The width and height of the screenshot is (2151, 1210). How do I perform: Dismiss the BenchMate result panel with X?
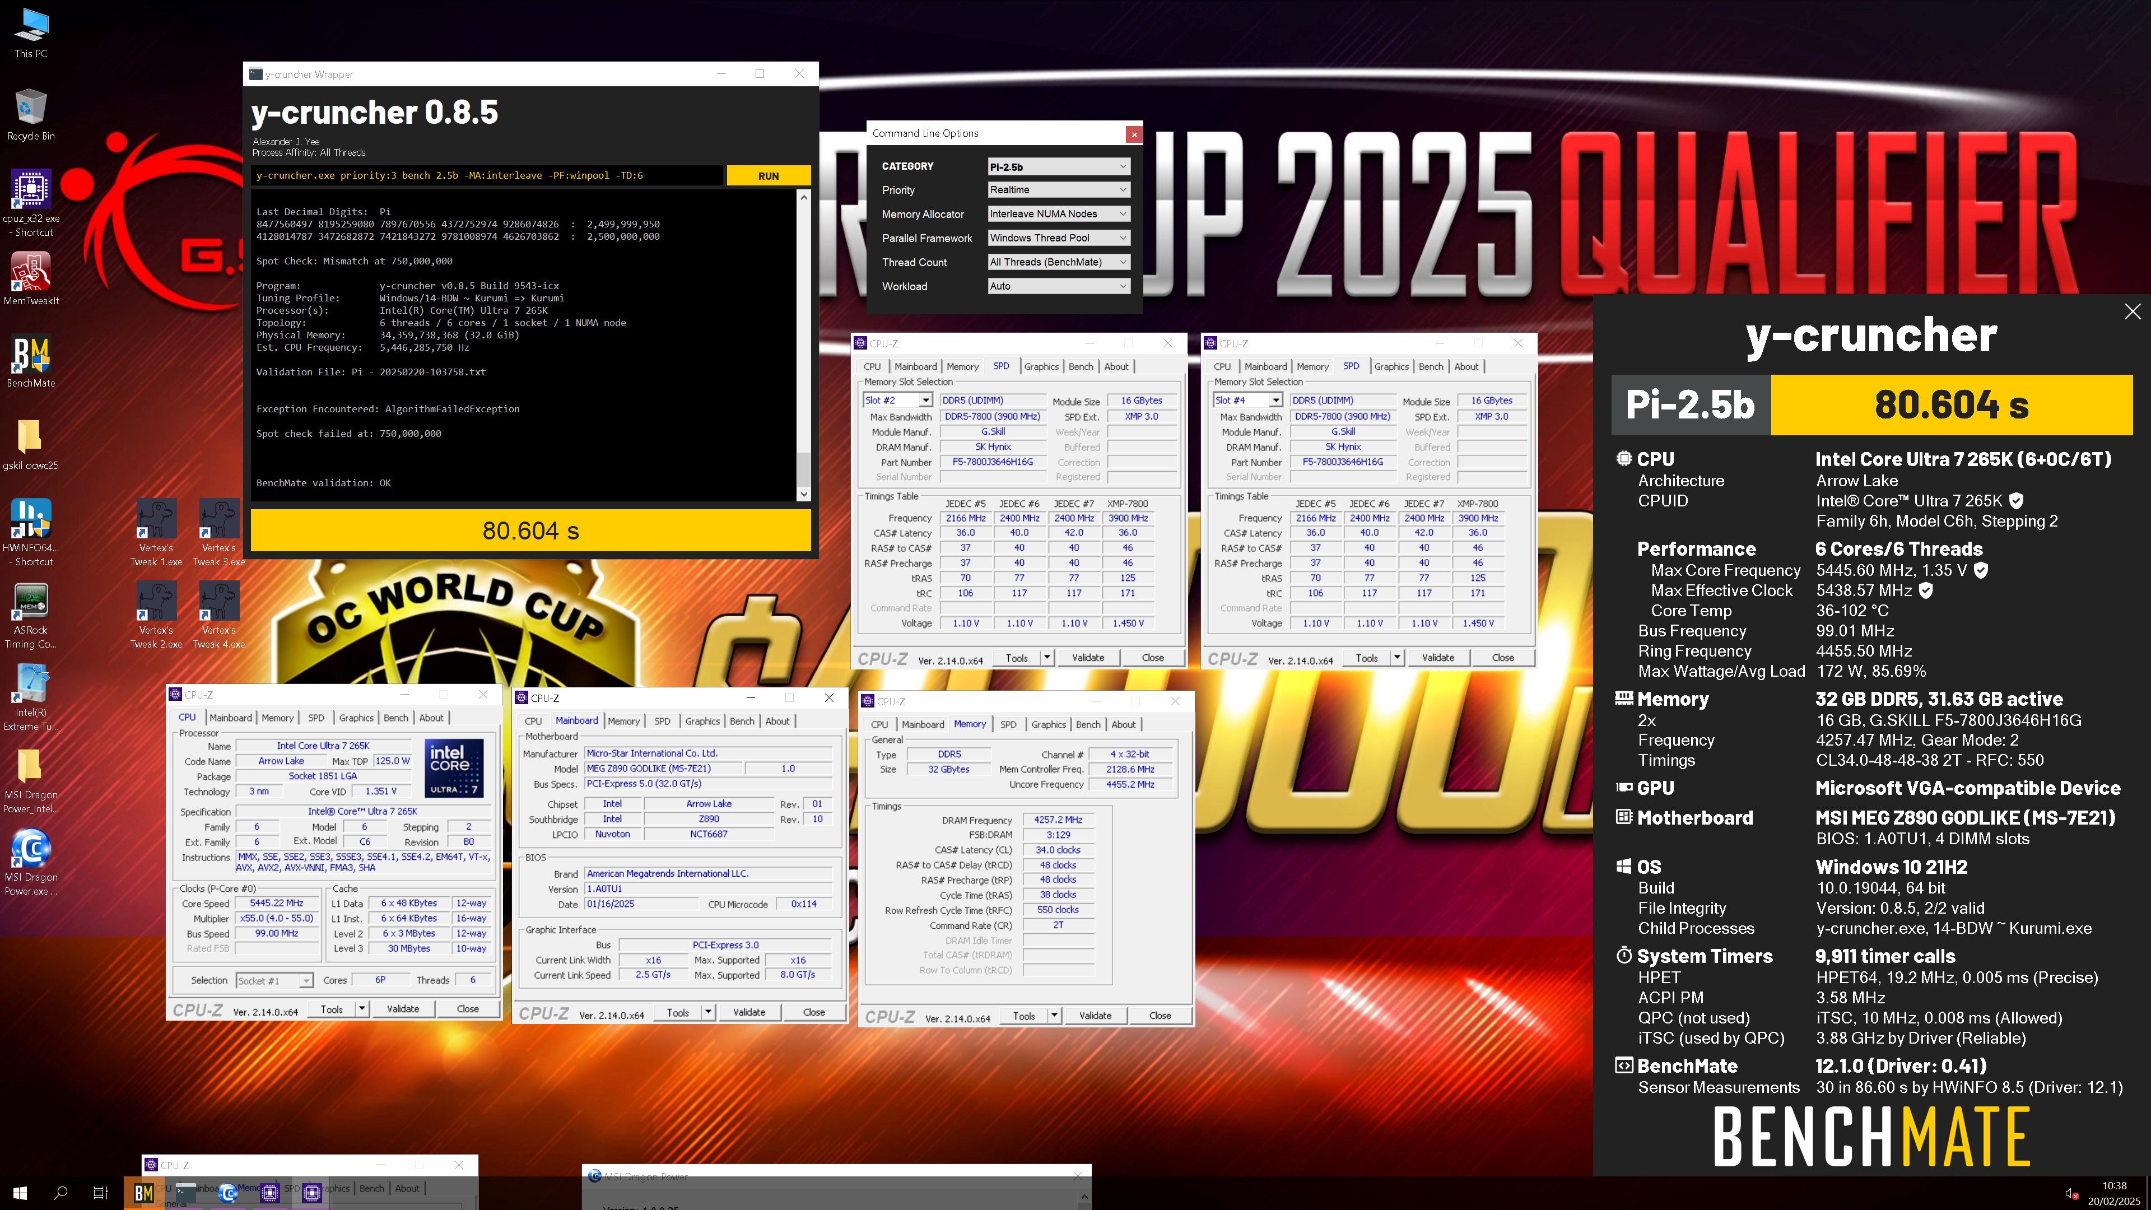2132,311
